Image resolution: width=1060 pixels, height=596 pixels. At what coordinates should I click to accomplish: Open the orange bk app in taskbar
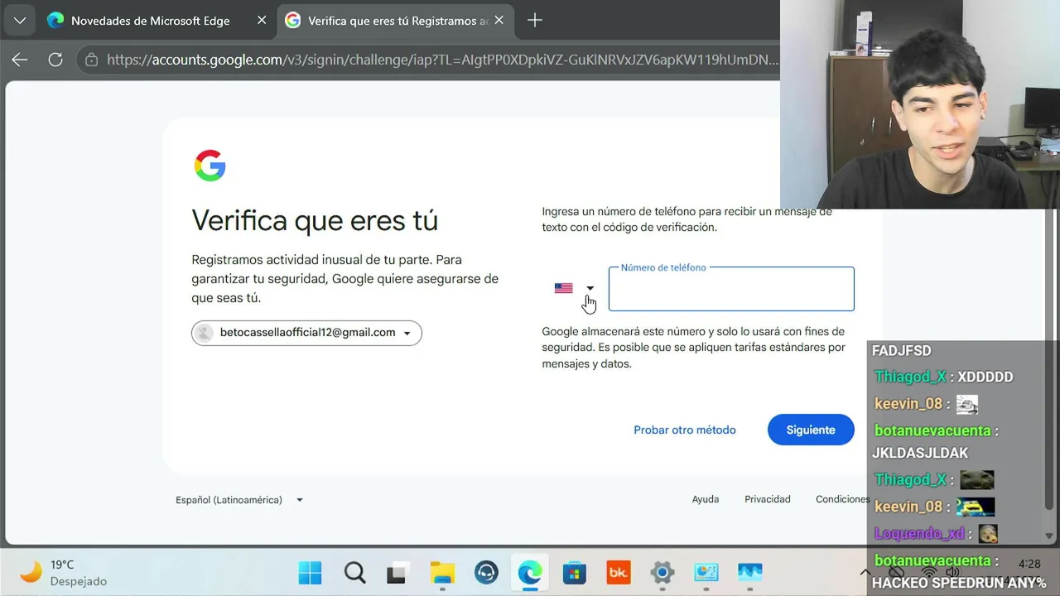pos(618,572)
